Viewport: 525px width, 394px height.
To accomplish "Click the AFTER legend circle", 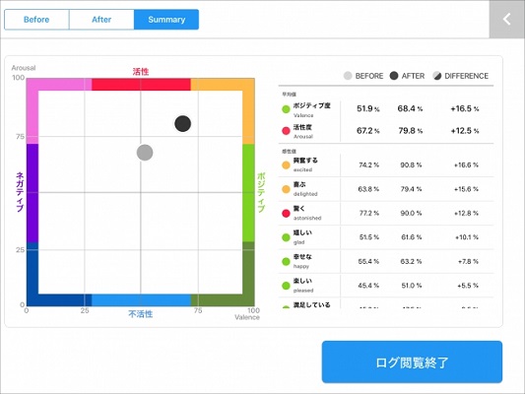I will (x=394, y=76).
